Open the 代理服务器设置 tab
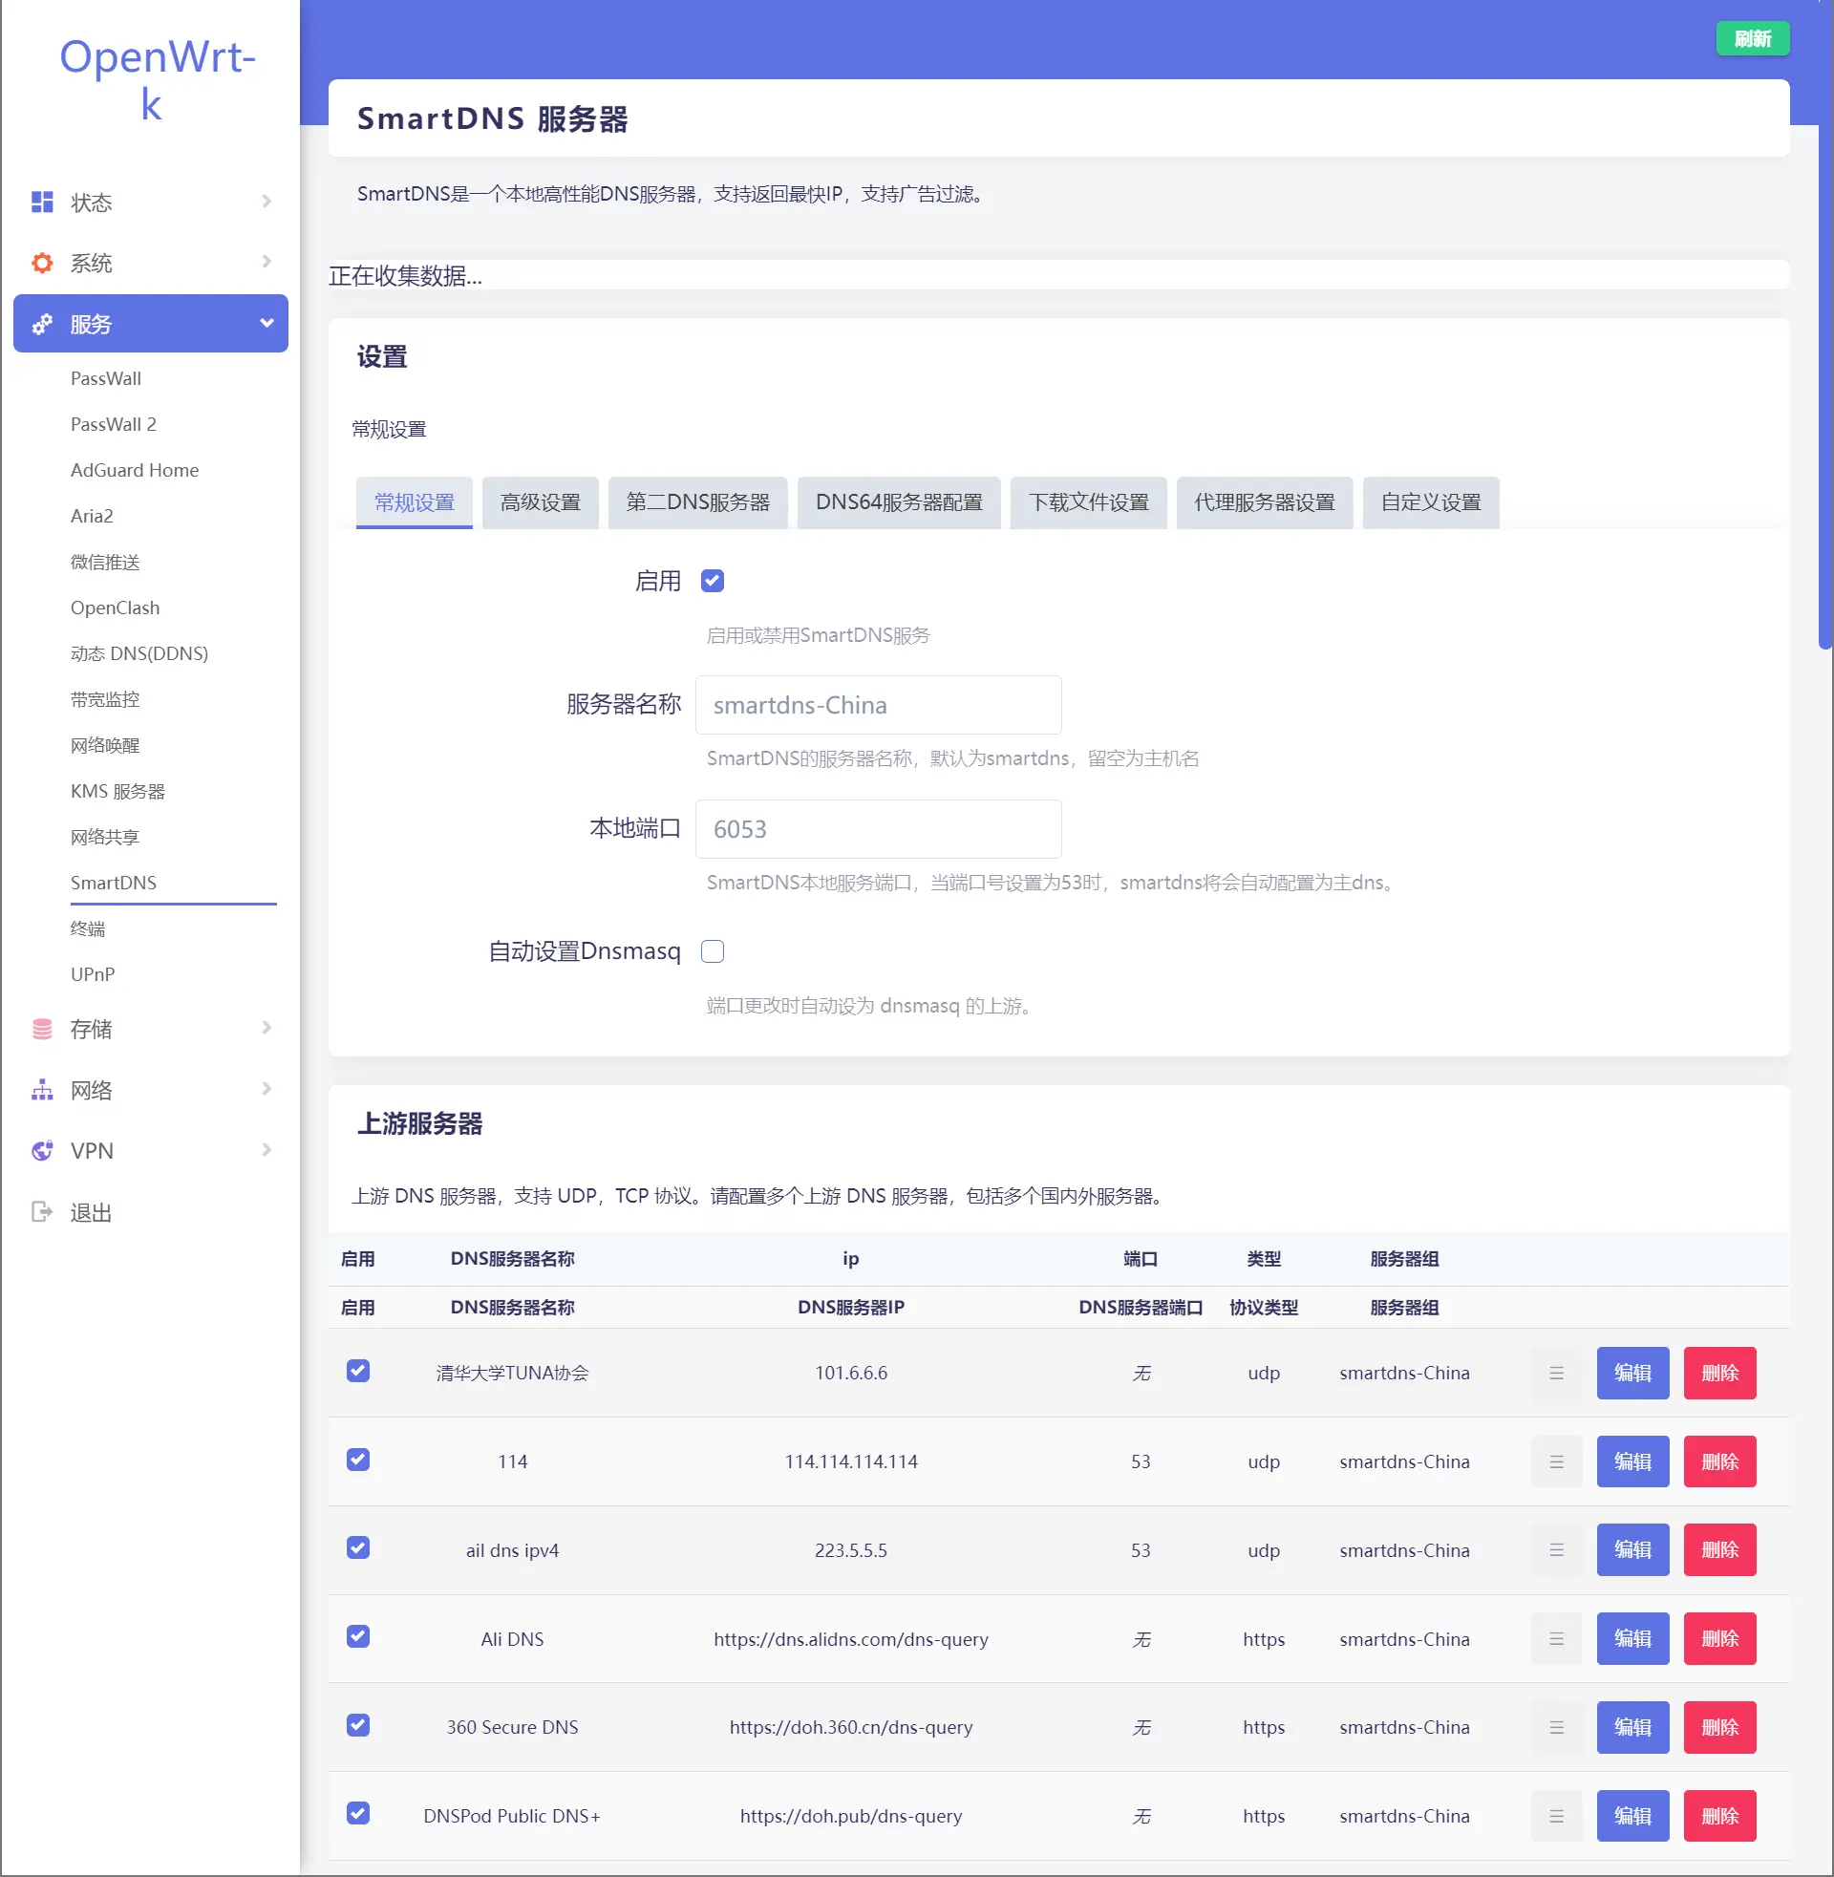Image resolution: width=1834 pixels, height=1877 pixels. pos(1266,502)
